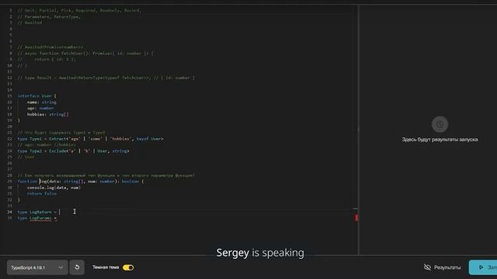497x279 pixels.
Task: Click the commented 'type Result = Awaited' line
Action: pyautogui.click(x=106, y=77)
